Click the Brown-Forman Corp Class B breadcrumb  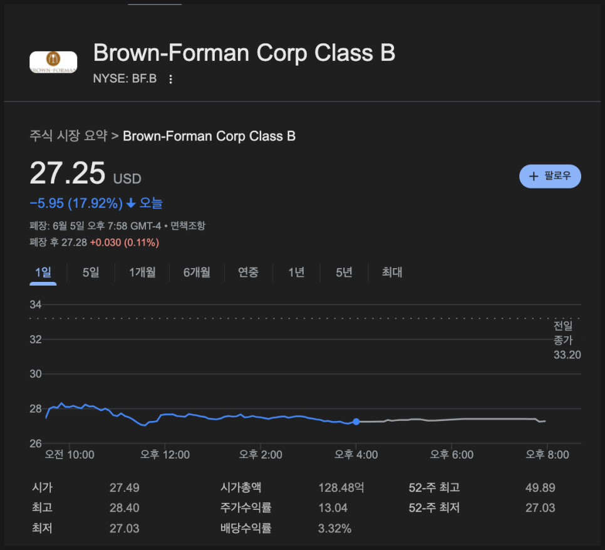click(x=209, y=136)
